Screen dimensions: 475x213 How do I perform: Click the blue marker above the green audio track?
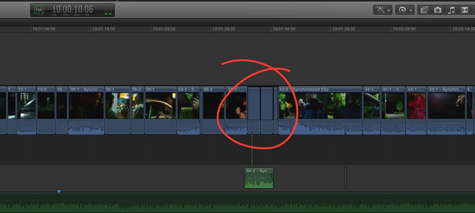point(59,192)
